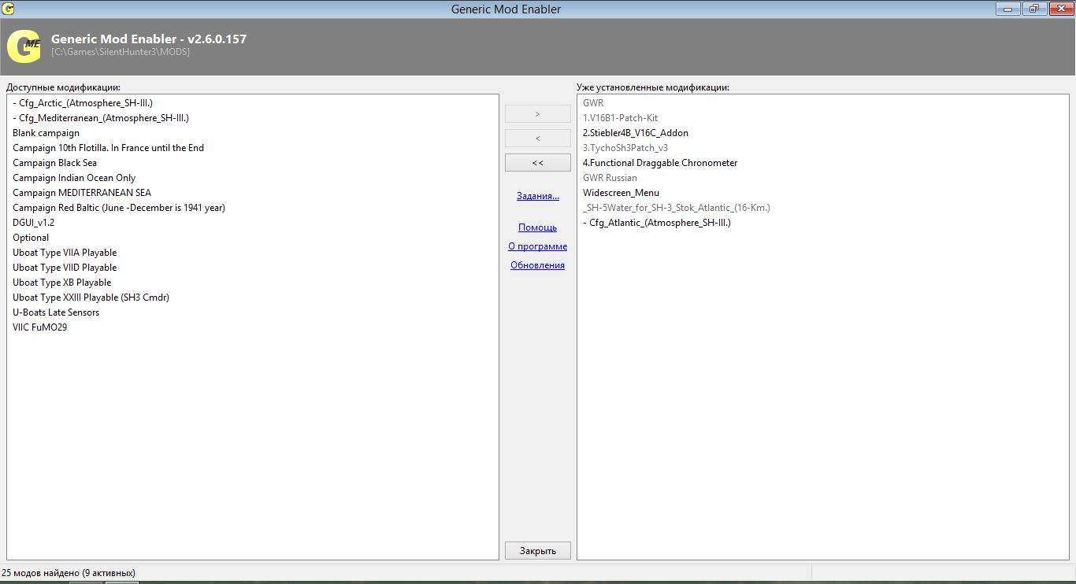Select installed mod 'GWR'
The image size is (1076, 584).
pyautogui.click(x=593, y=103)
